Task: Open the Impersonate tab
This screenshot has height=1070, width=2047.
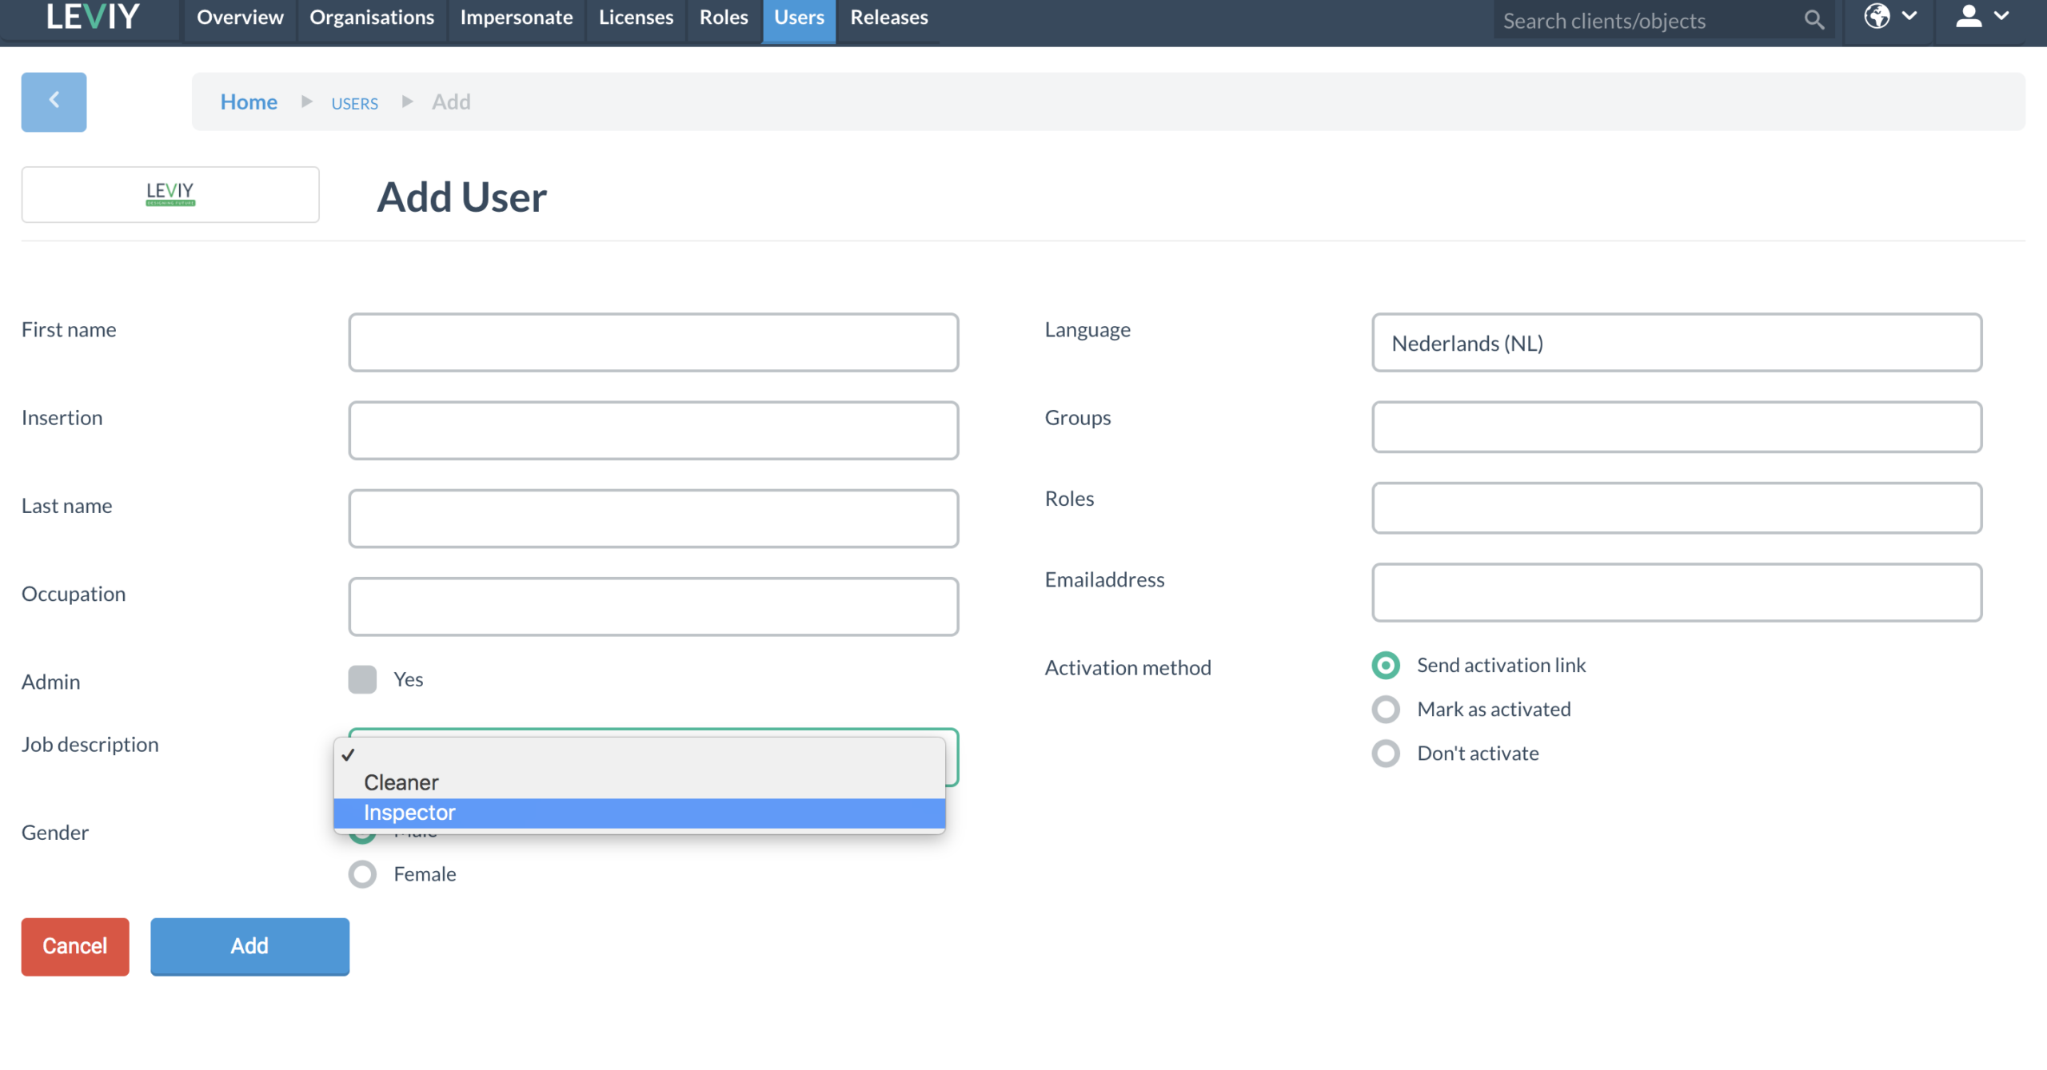Action: (x=517, y=18)
